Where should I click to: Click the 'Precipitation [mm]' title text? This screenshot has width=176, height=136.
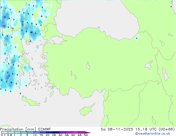click(x=18, y=129)
